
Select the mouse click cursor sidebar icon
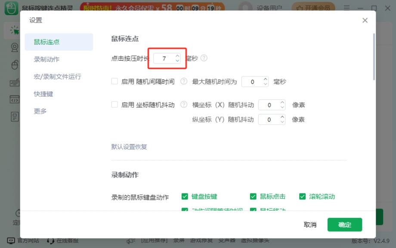14,31
